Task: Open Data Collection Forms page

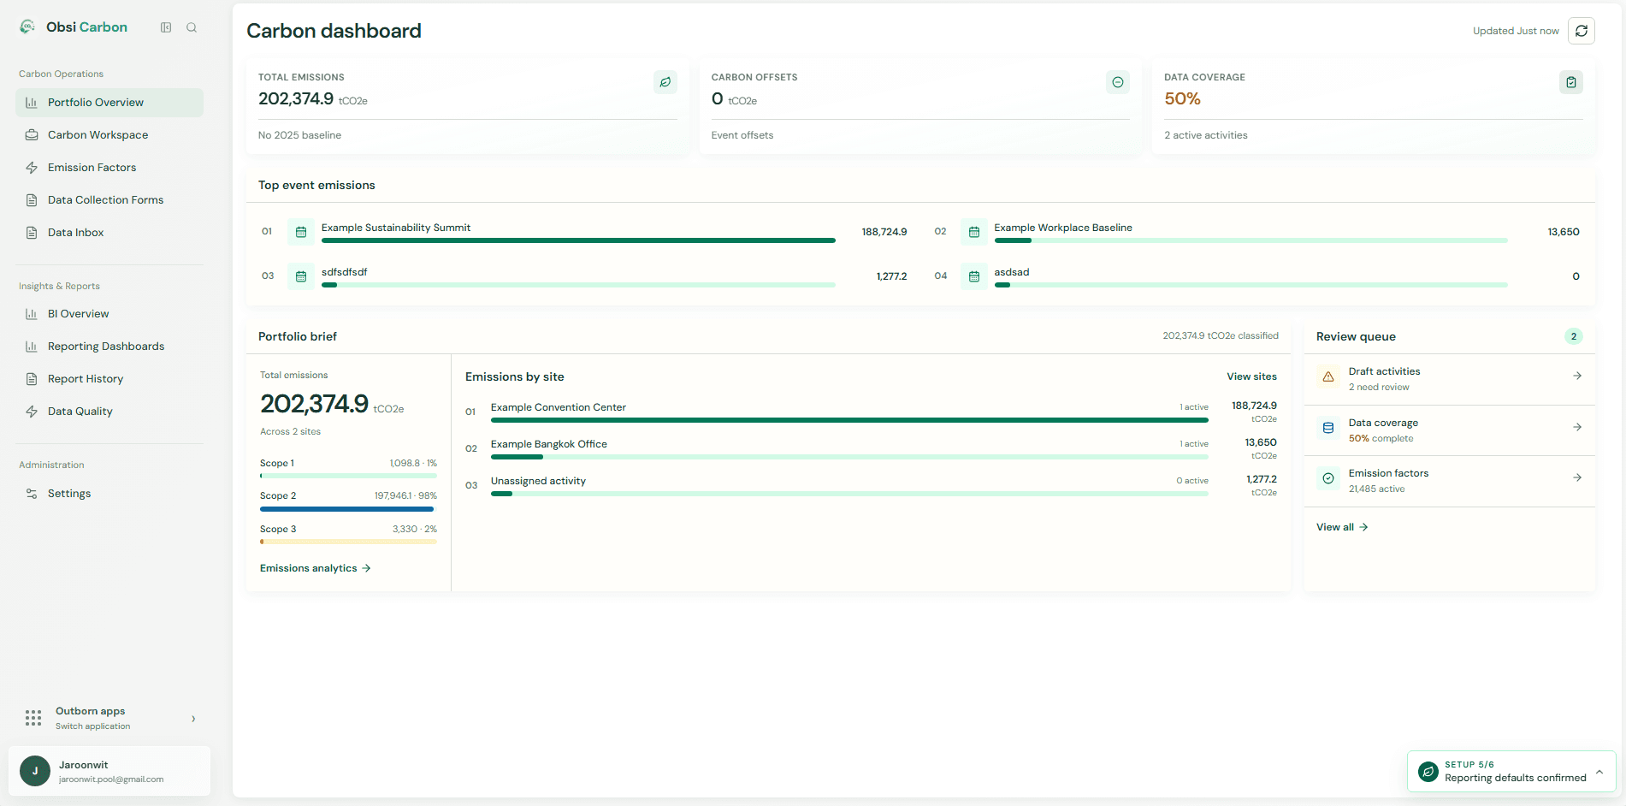Action: tap(109, 200)
